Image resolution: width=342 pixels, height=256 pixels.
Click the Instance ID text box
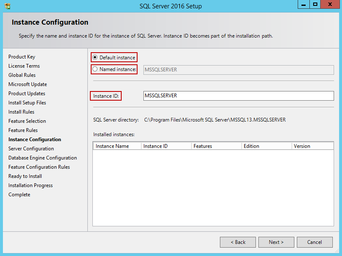tap(238, 96)
